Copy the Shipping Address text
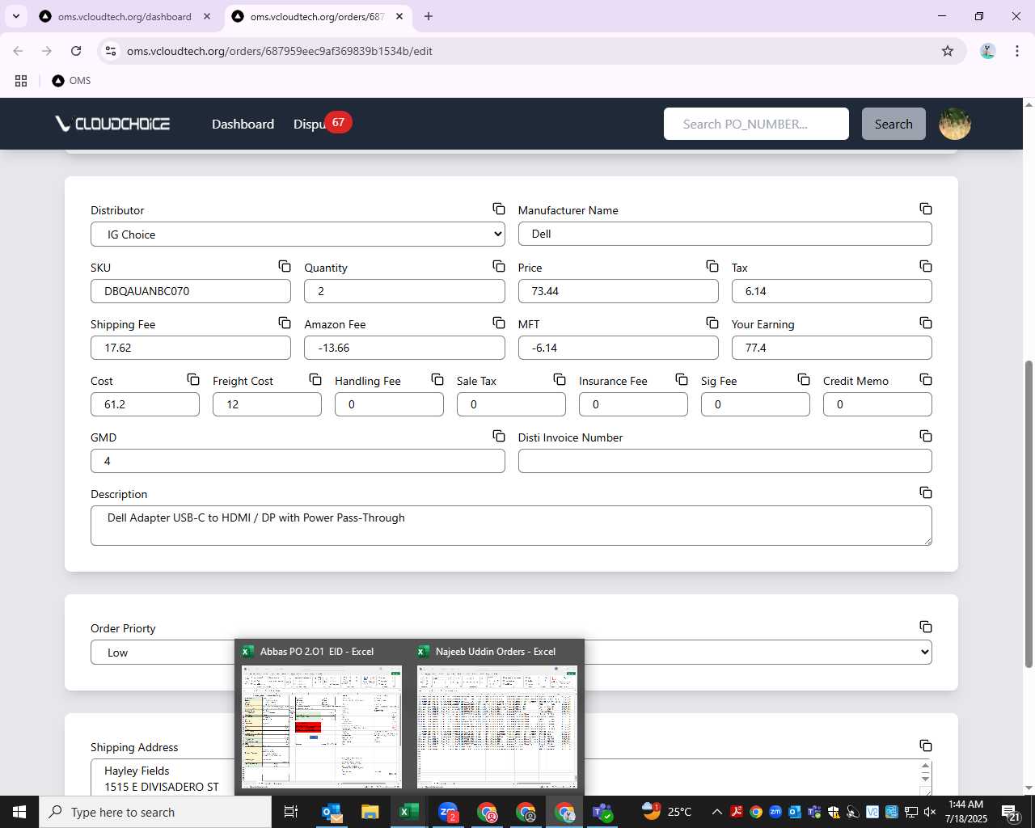 coord(926,746)
